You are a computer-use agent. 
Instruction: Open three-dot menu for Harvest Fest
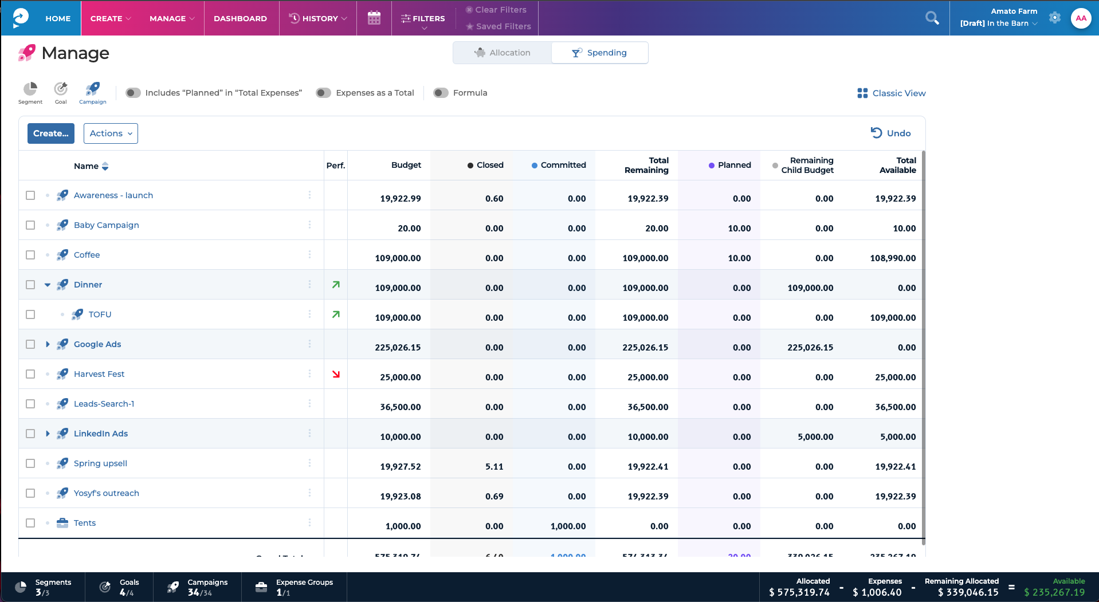coord(309,373)
